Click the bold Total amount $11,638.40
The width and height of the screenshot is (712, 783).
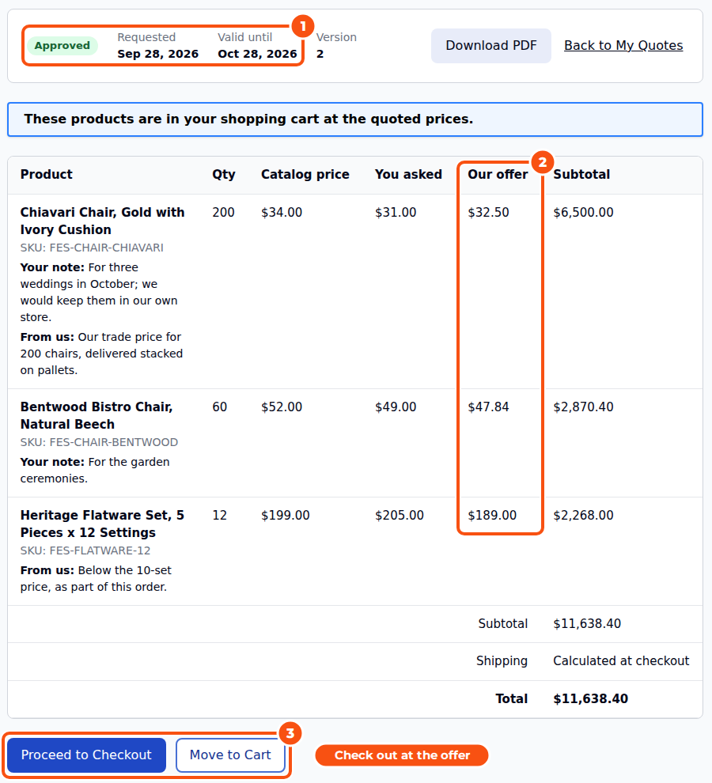591,698
